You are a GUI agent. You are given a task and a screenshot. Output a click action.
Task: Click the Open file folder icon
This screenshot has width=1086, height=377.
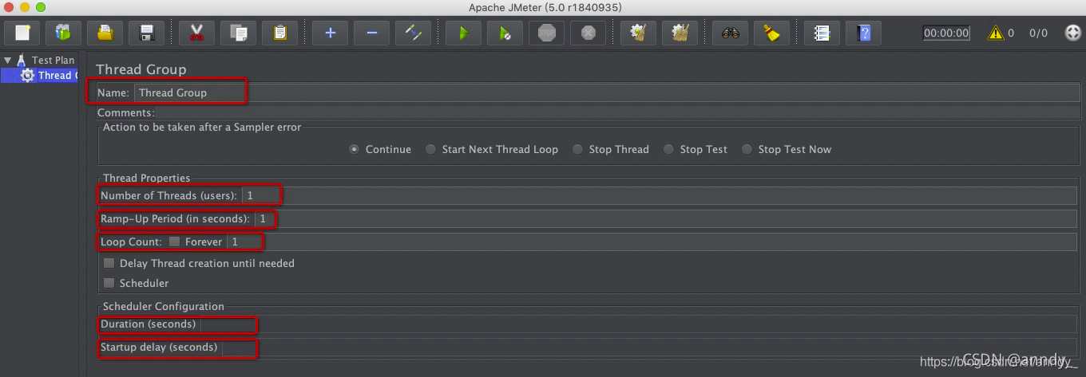point(105,33)
